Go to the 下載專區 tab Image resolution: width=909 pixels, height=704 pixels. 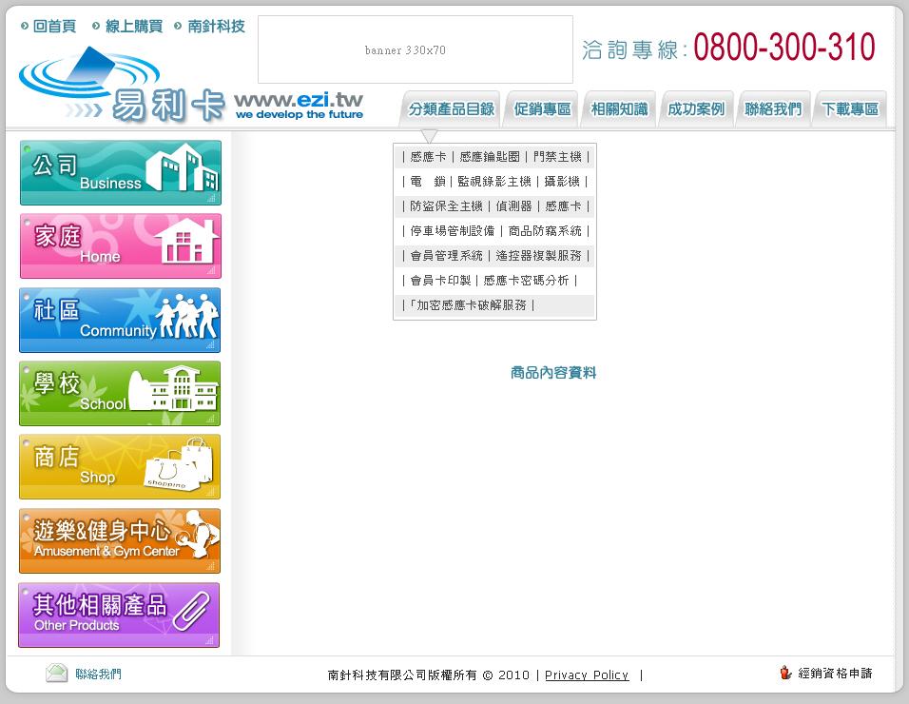pos(850,108)
